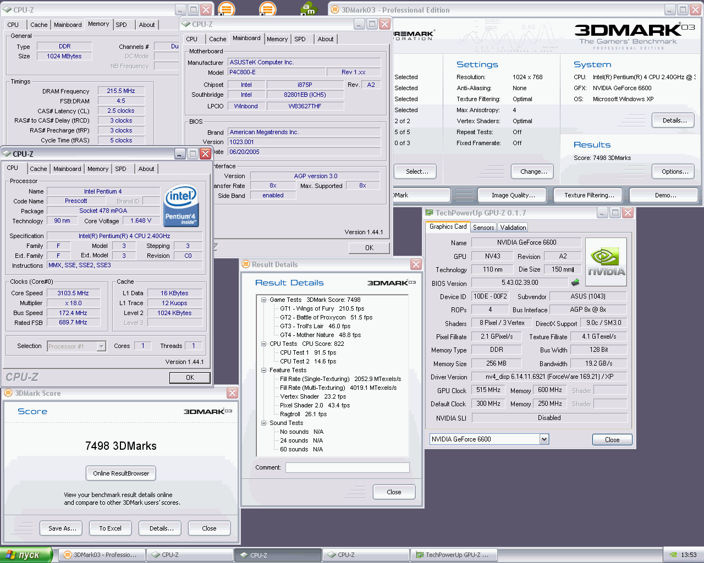Open SPD tab in CPU-Z Processor window
The height and width of the screenshot is (563, 704).
tap(121, 169)
